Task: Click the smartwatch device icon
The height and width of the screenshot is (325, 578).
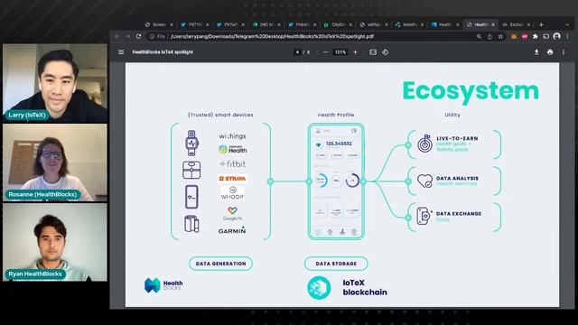Action: pos(191,143)
